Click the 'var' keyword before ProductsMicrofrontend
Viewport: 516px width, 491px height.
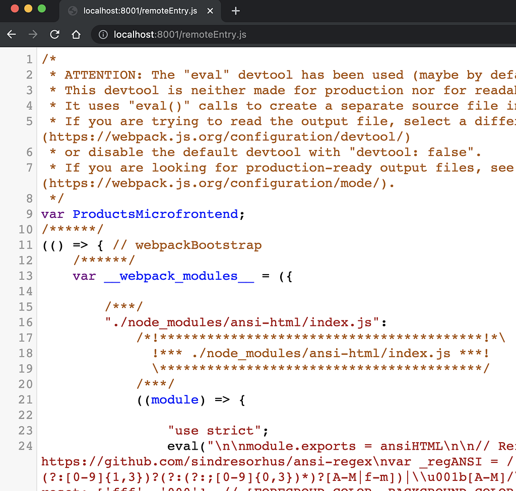pos(52,214)
